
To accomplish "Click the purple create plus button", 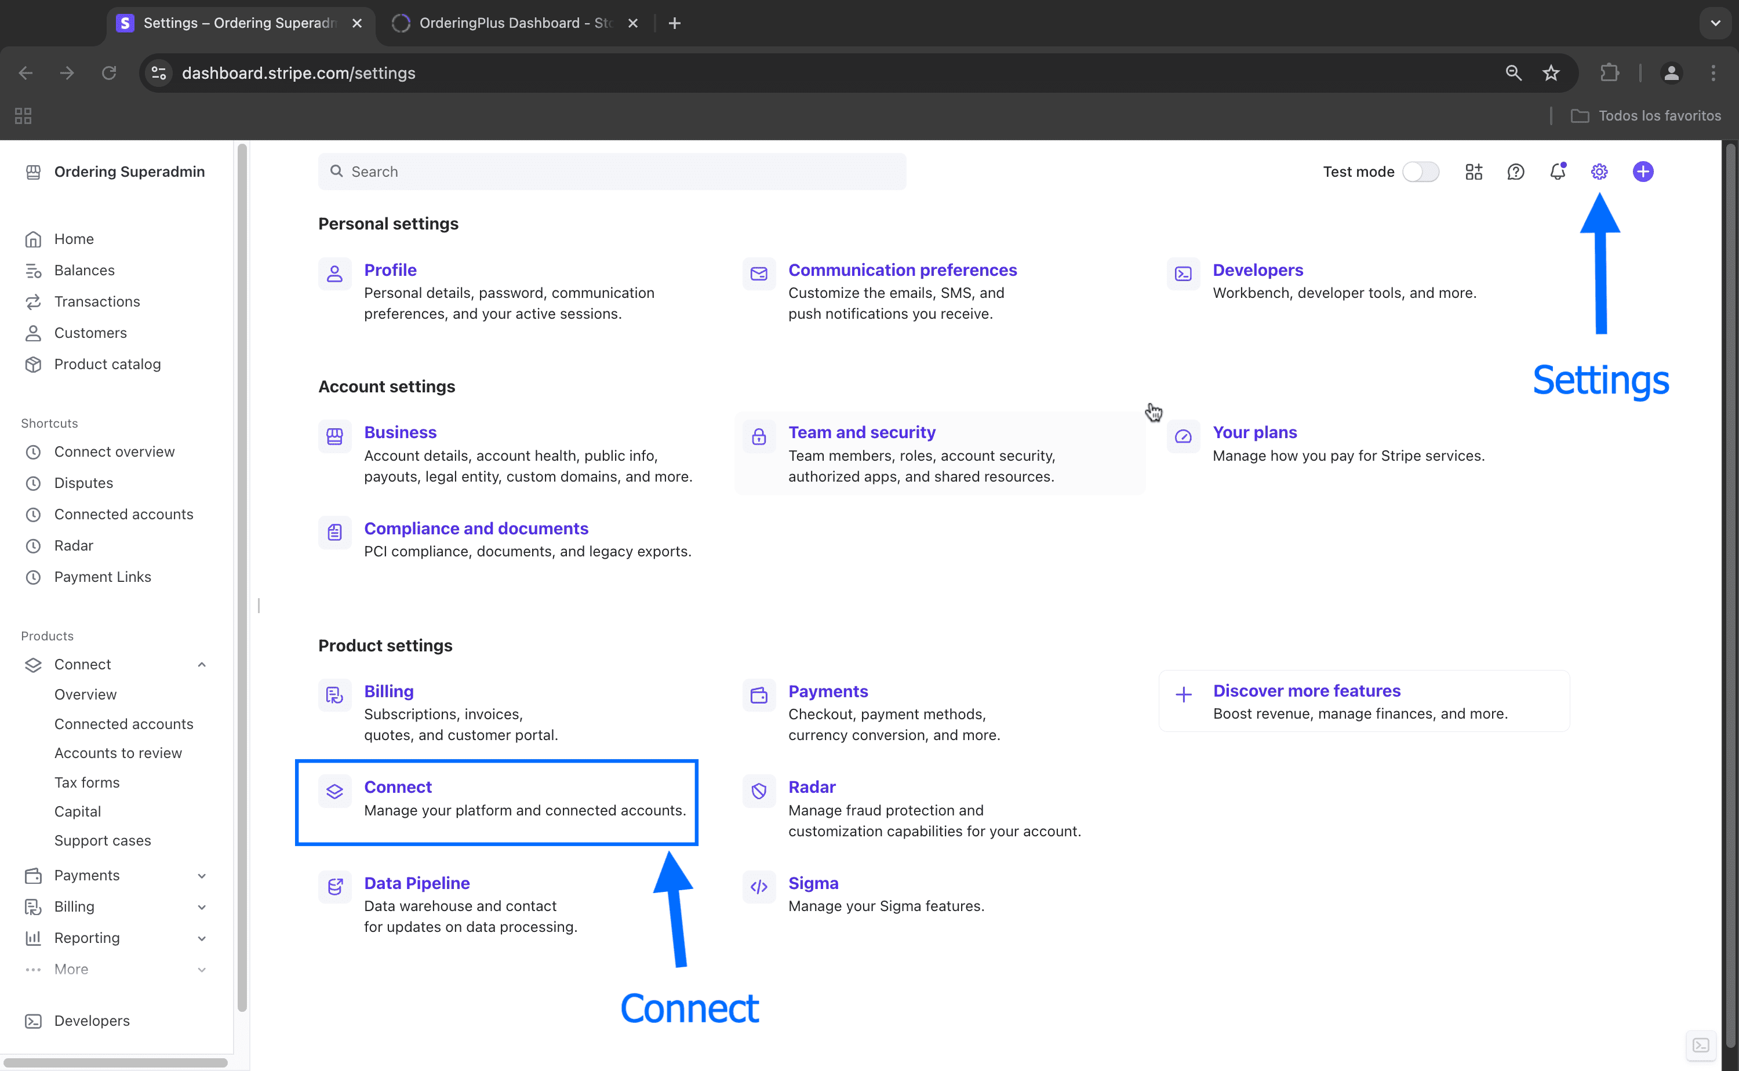I will point(1643,172).
